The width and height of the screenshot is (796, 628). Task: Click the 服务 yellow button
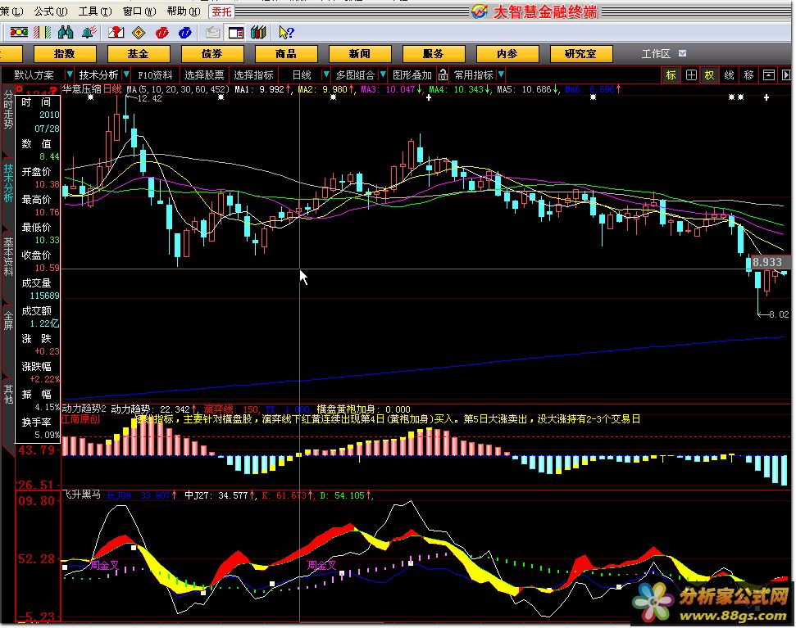pos(433,54)
